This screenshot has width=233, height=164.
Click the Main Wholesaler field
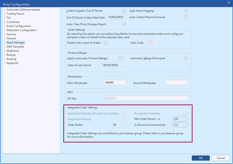115,82
